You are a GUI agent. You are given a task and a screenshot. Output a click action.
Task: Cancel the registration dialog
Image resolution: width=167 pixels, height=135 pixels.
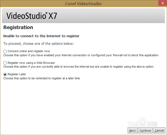(159, 130)
